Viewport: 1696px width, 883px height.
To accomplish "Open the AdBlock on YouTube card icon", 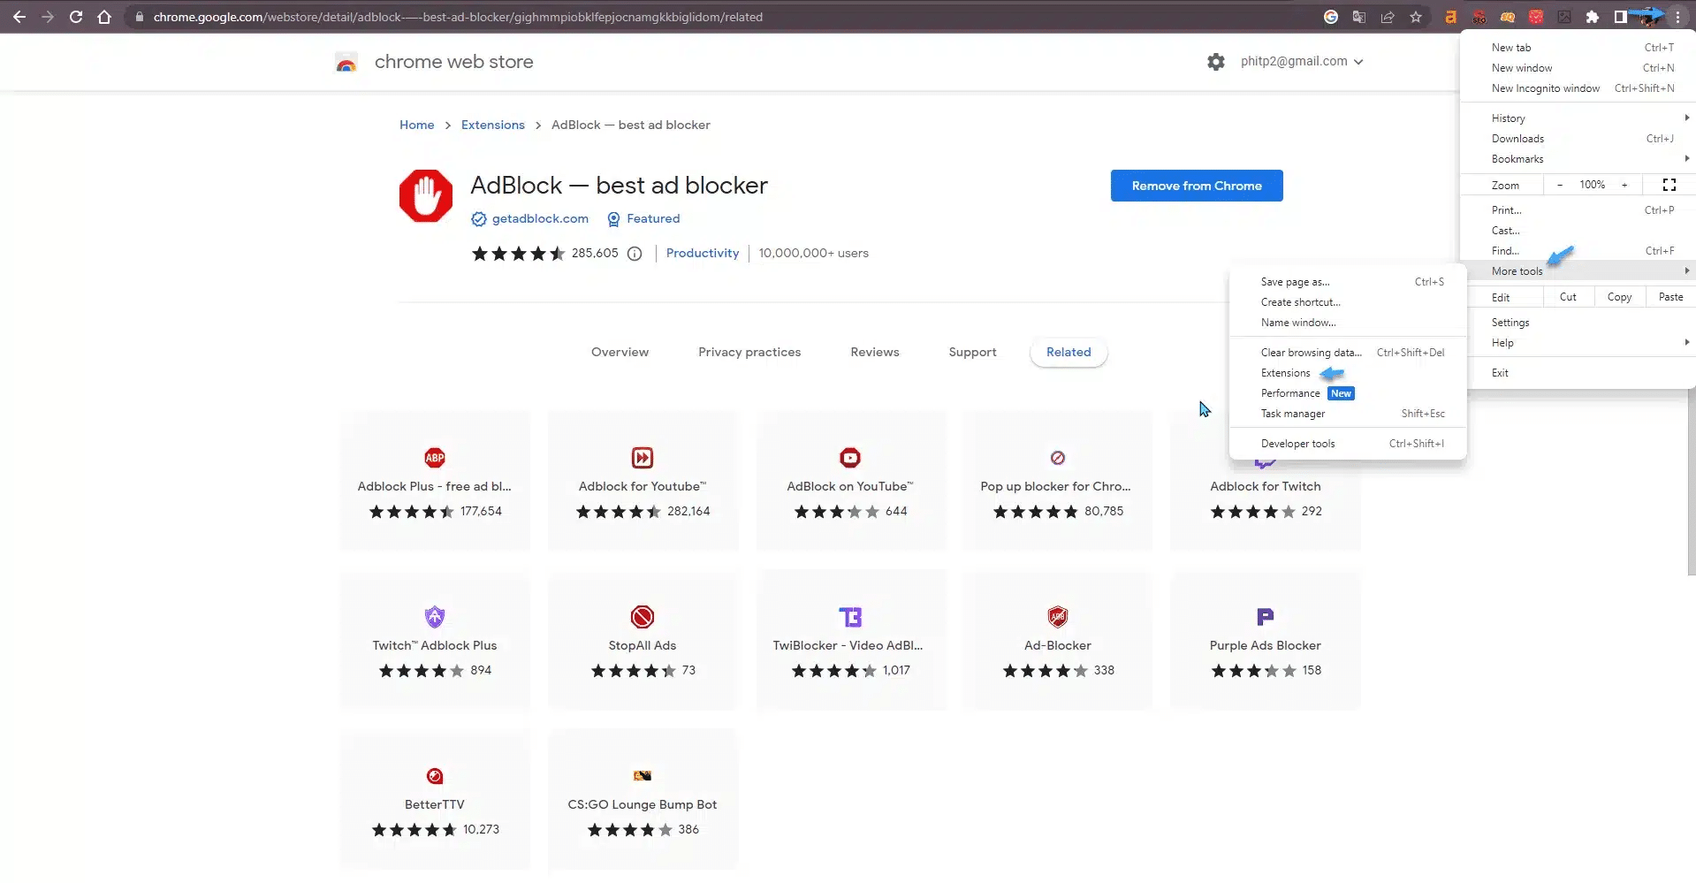I will click(x=850, y=458).
